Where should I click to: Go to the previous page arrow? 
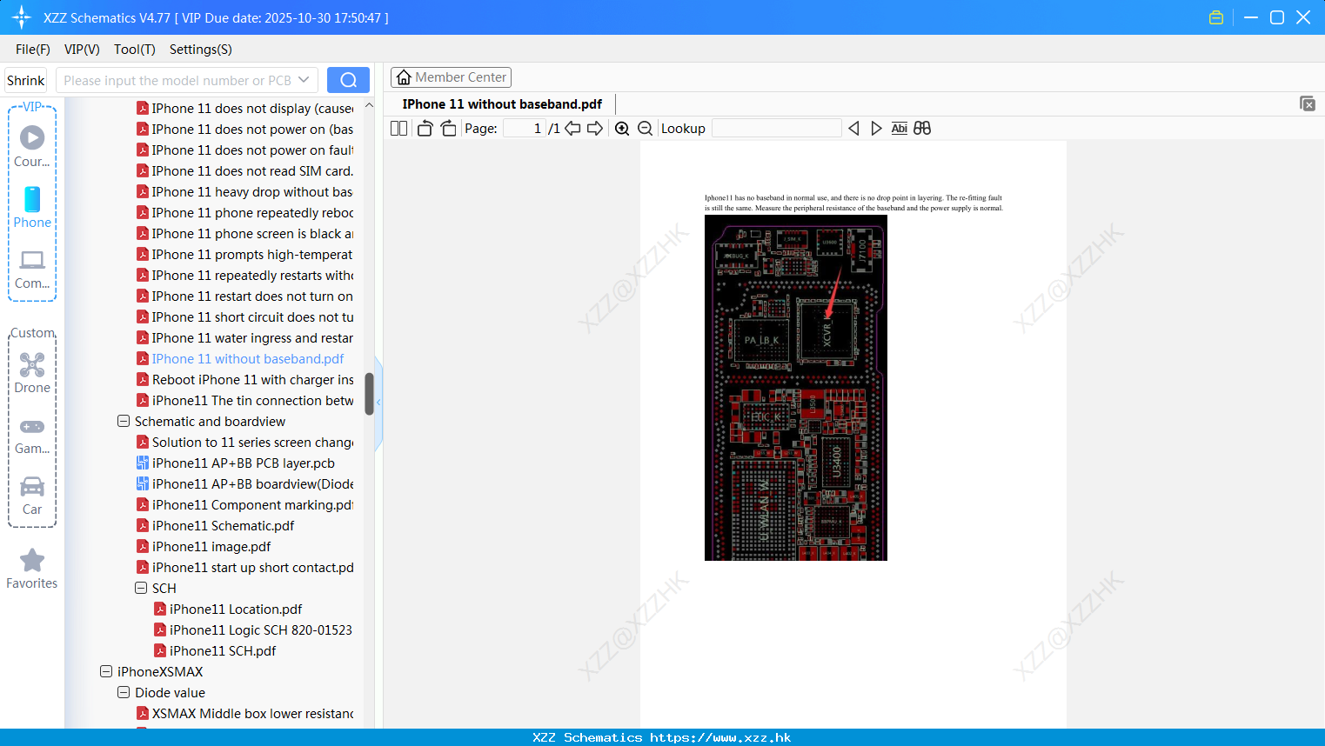point(572,129)
